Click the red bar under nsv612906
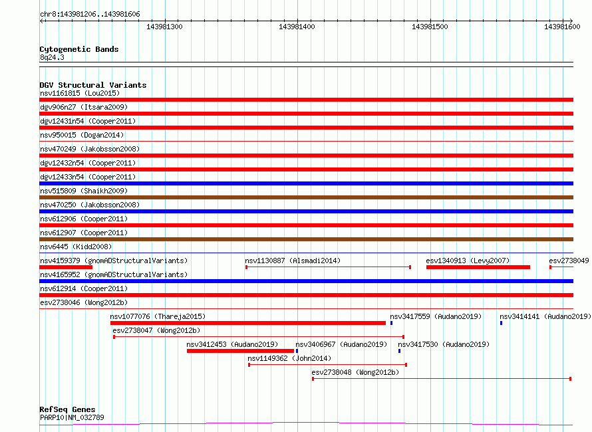The height and width of the screenshot is (432, 592). click(x=306, y=225)
